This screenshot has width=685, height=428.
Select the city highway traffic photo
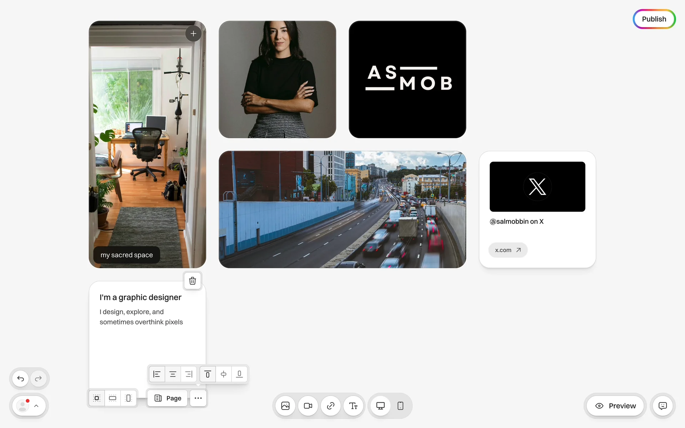(342, 209)
